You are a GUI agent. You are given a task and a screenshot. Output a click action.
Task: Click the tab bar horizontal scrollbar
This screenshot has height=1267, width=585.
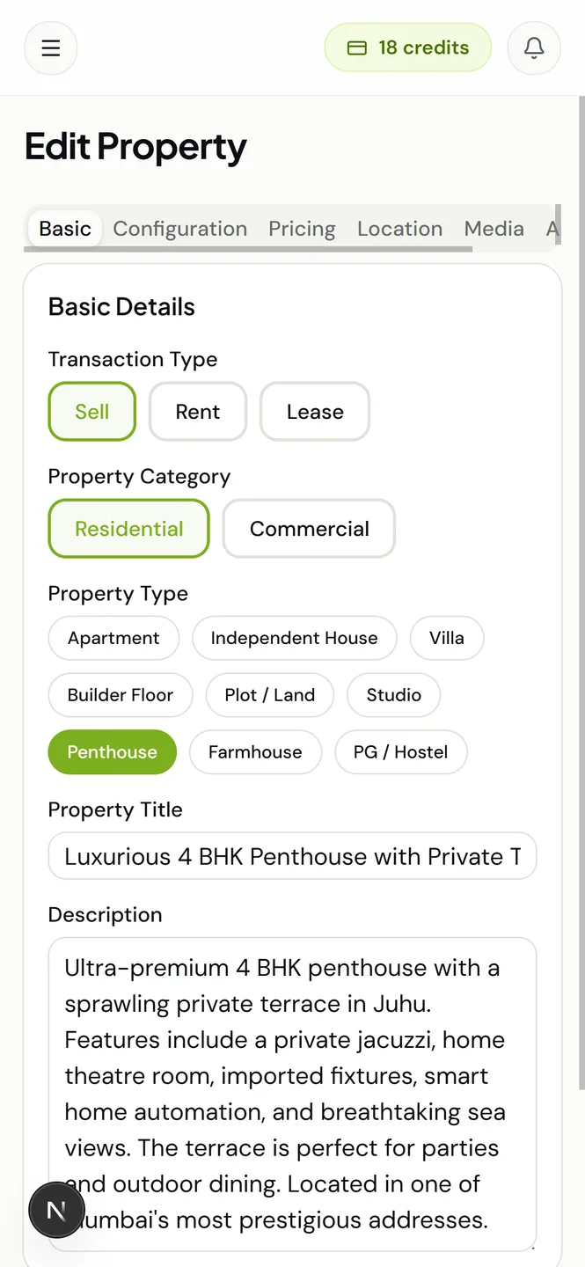click(x=248, y=250)
